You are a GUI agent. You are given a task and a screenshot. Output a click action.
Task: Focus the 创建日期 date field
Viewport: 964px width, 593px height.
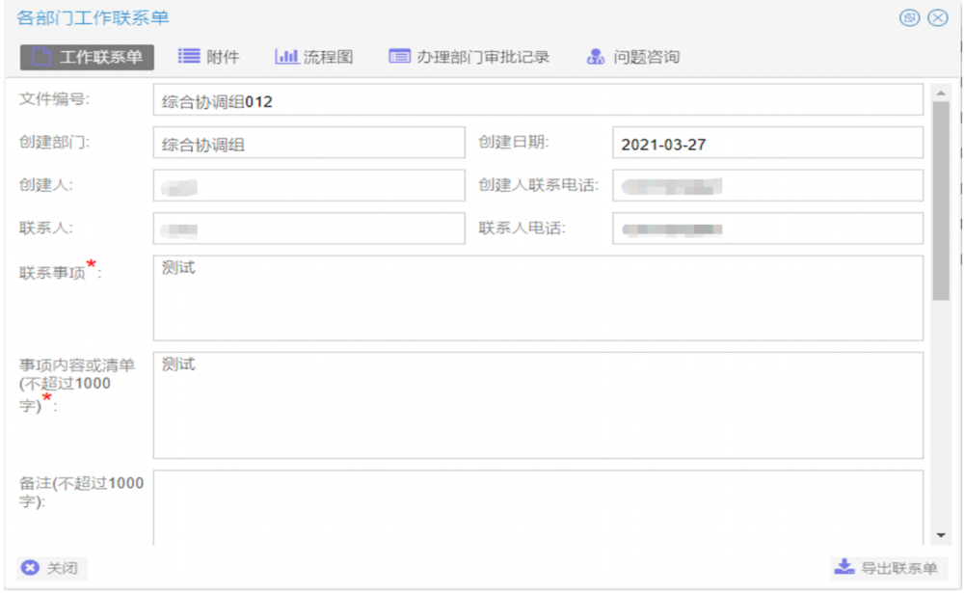766,144
